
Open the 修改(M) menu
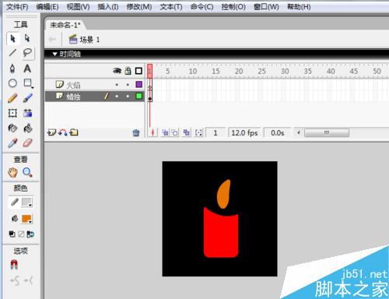coord(139,7)
